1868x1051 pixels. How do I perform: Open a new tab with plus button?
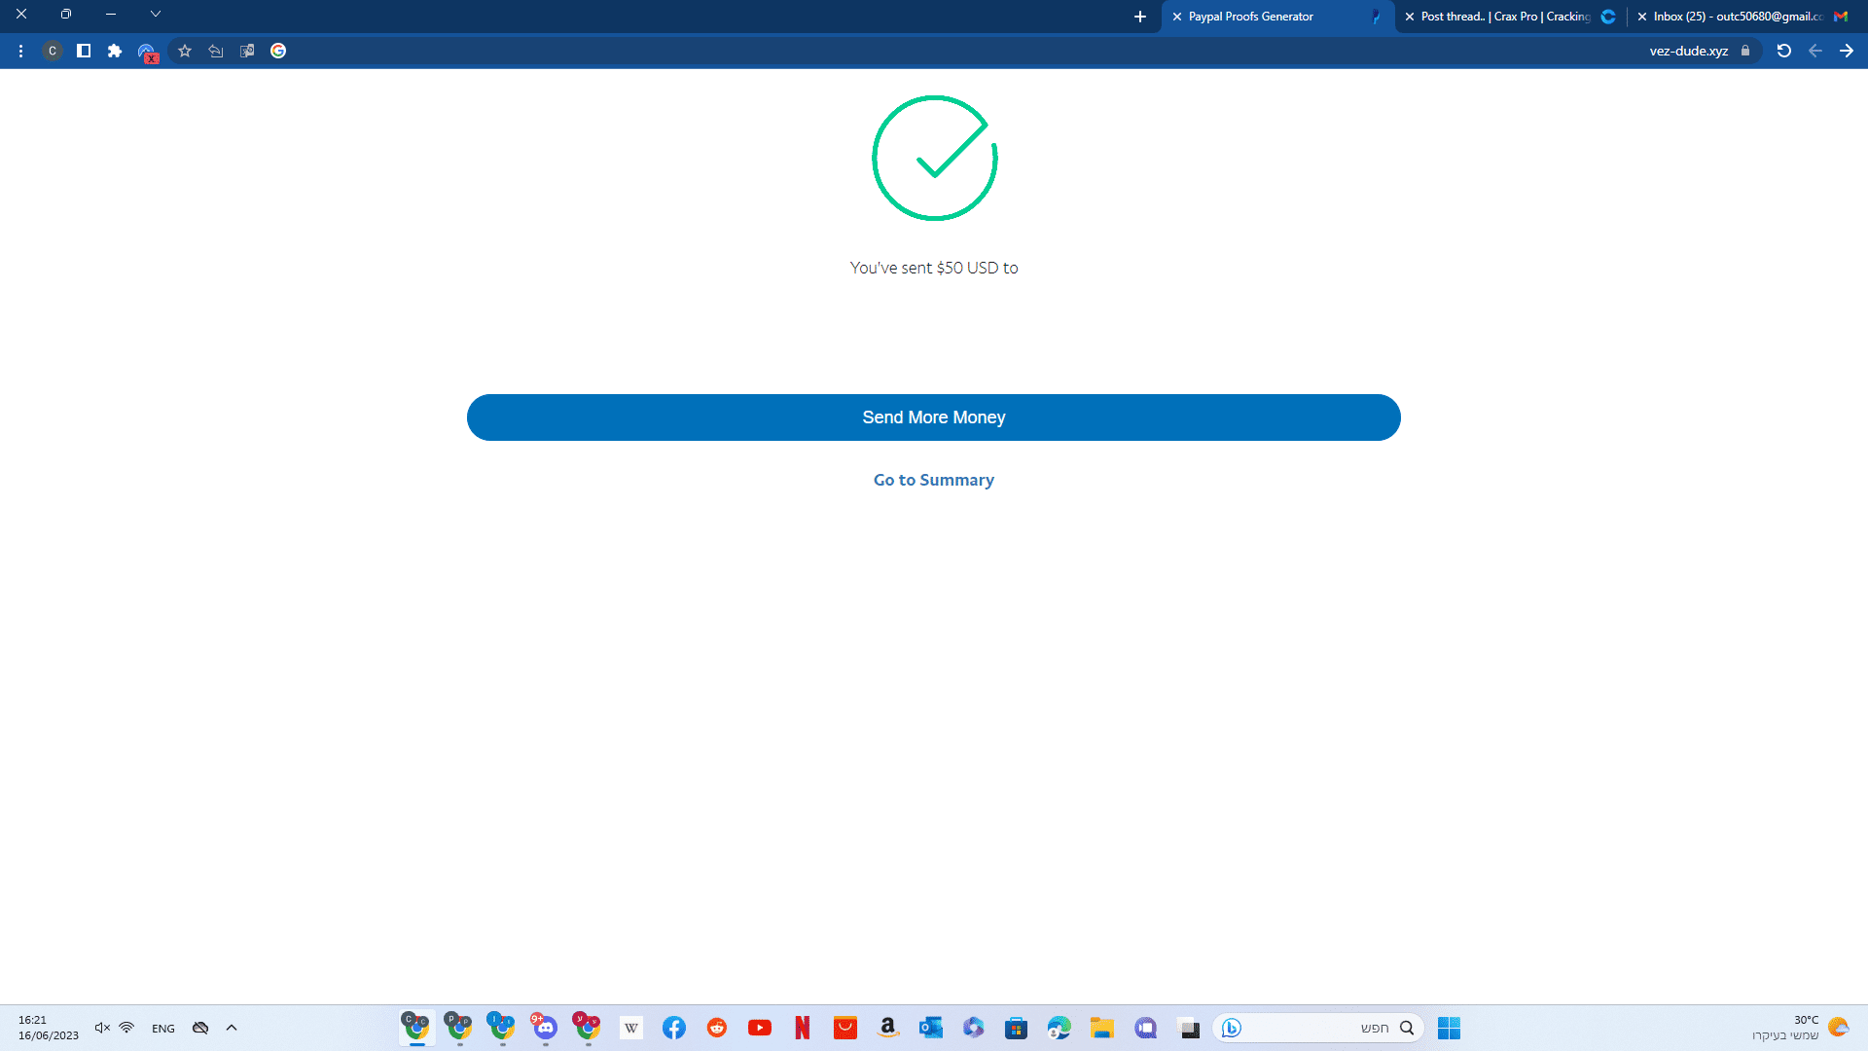(x=1140, y=17)
